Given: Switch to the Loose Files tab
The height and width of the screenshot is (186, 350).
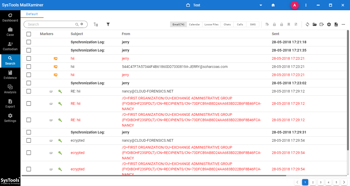Looking at the screenshot, I should coord(211,24).
